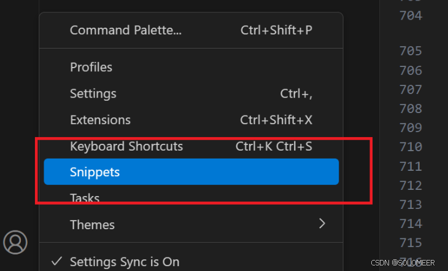This screenshot has height=271, width=448.
Task: Select Profiles from the menu
Action: 91,67
